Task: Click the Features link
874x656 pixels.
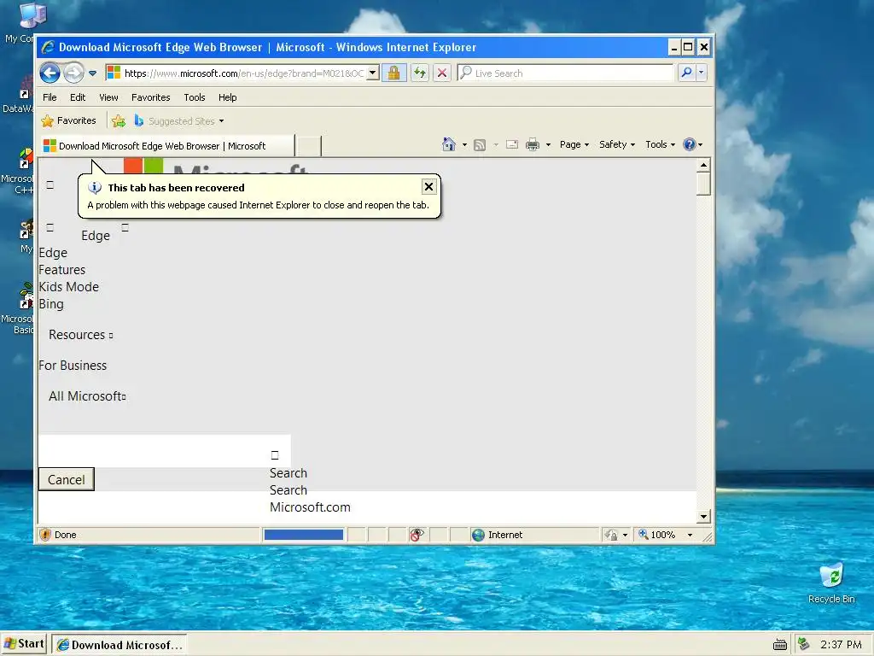Action: (x=61, y=270)
